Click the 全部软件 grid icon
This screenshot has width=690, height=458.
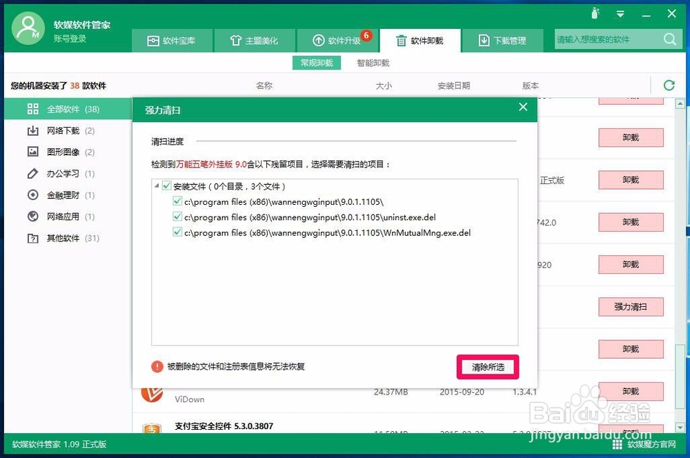coord(33,109)
